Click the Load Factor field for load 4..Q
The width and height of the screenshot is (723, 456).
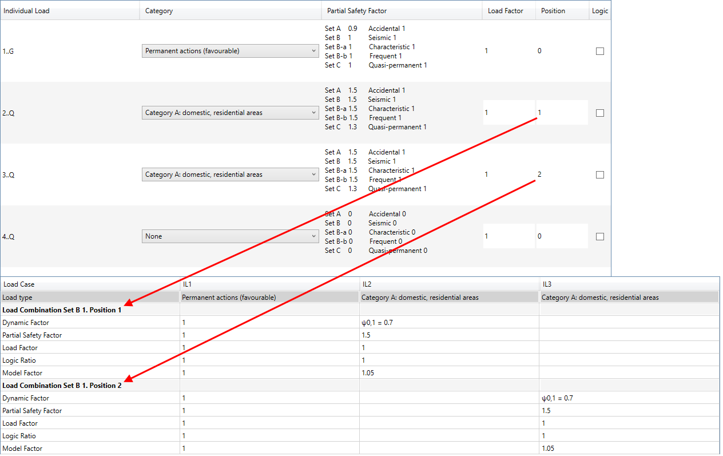tap(508, 236)
